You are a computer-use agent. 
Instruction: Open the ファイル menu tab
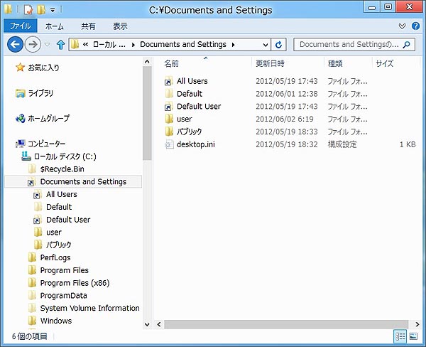pyautogui.click(x=19, y=26)
